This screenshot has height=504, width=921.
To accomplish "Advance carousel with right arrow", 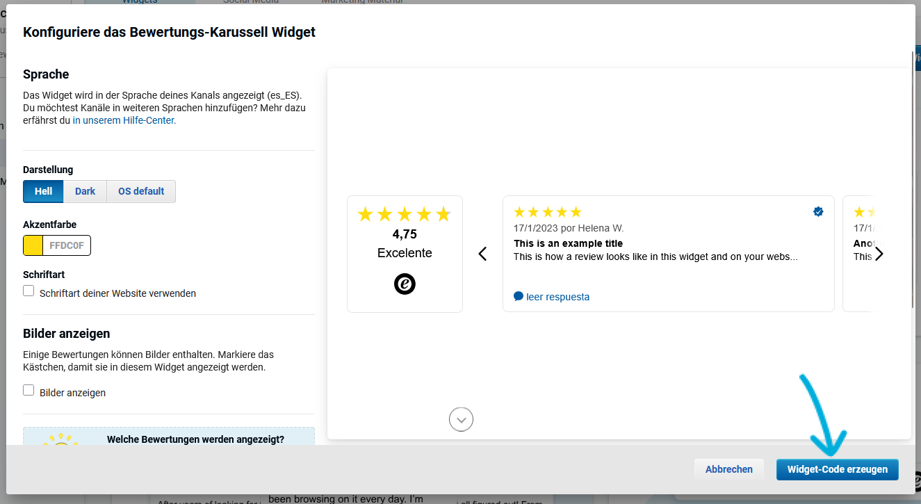I will click(x=879, y=254).
